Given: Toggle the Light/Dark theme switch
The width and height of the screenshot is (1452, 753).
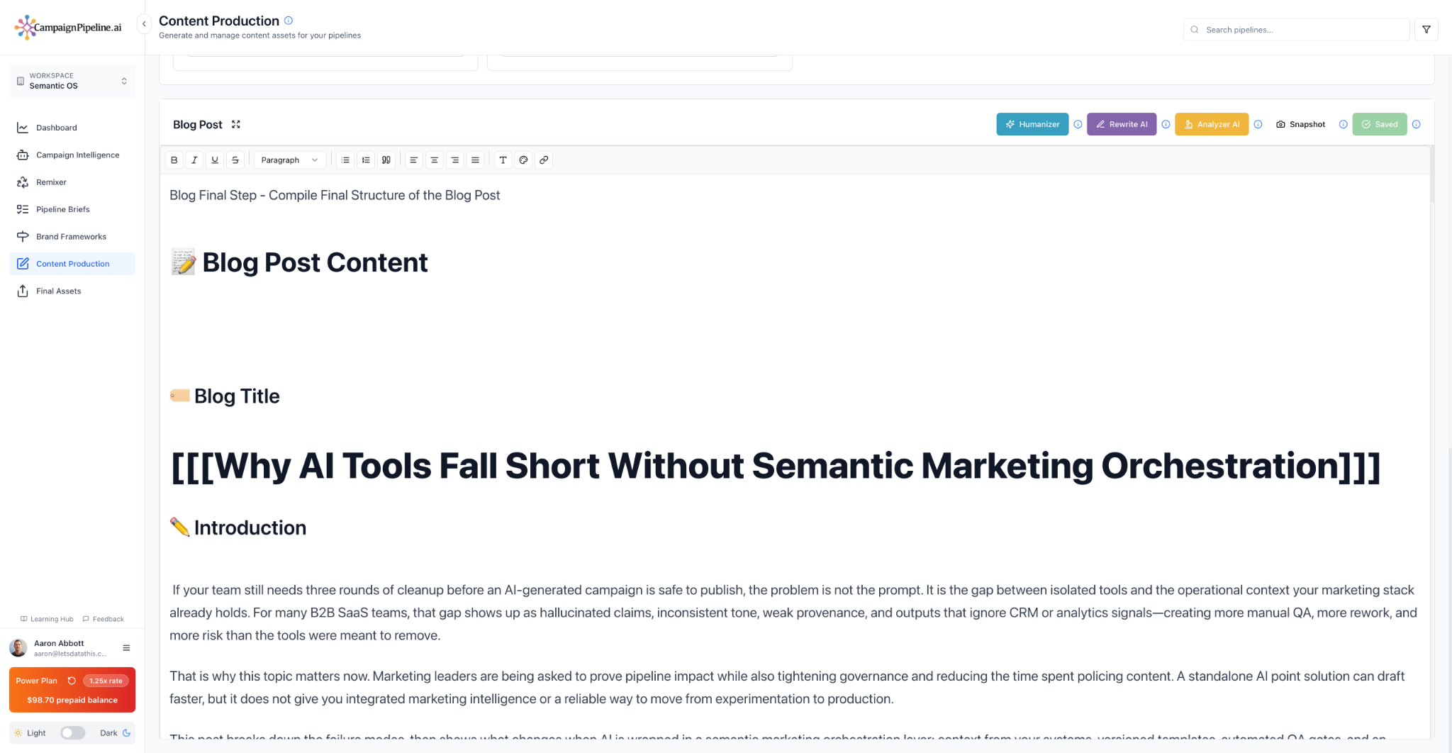Looking at the screenshot, I should (72, 733).
